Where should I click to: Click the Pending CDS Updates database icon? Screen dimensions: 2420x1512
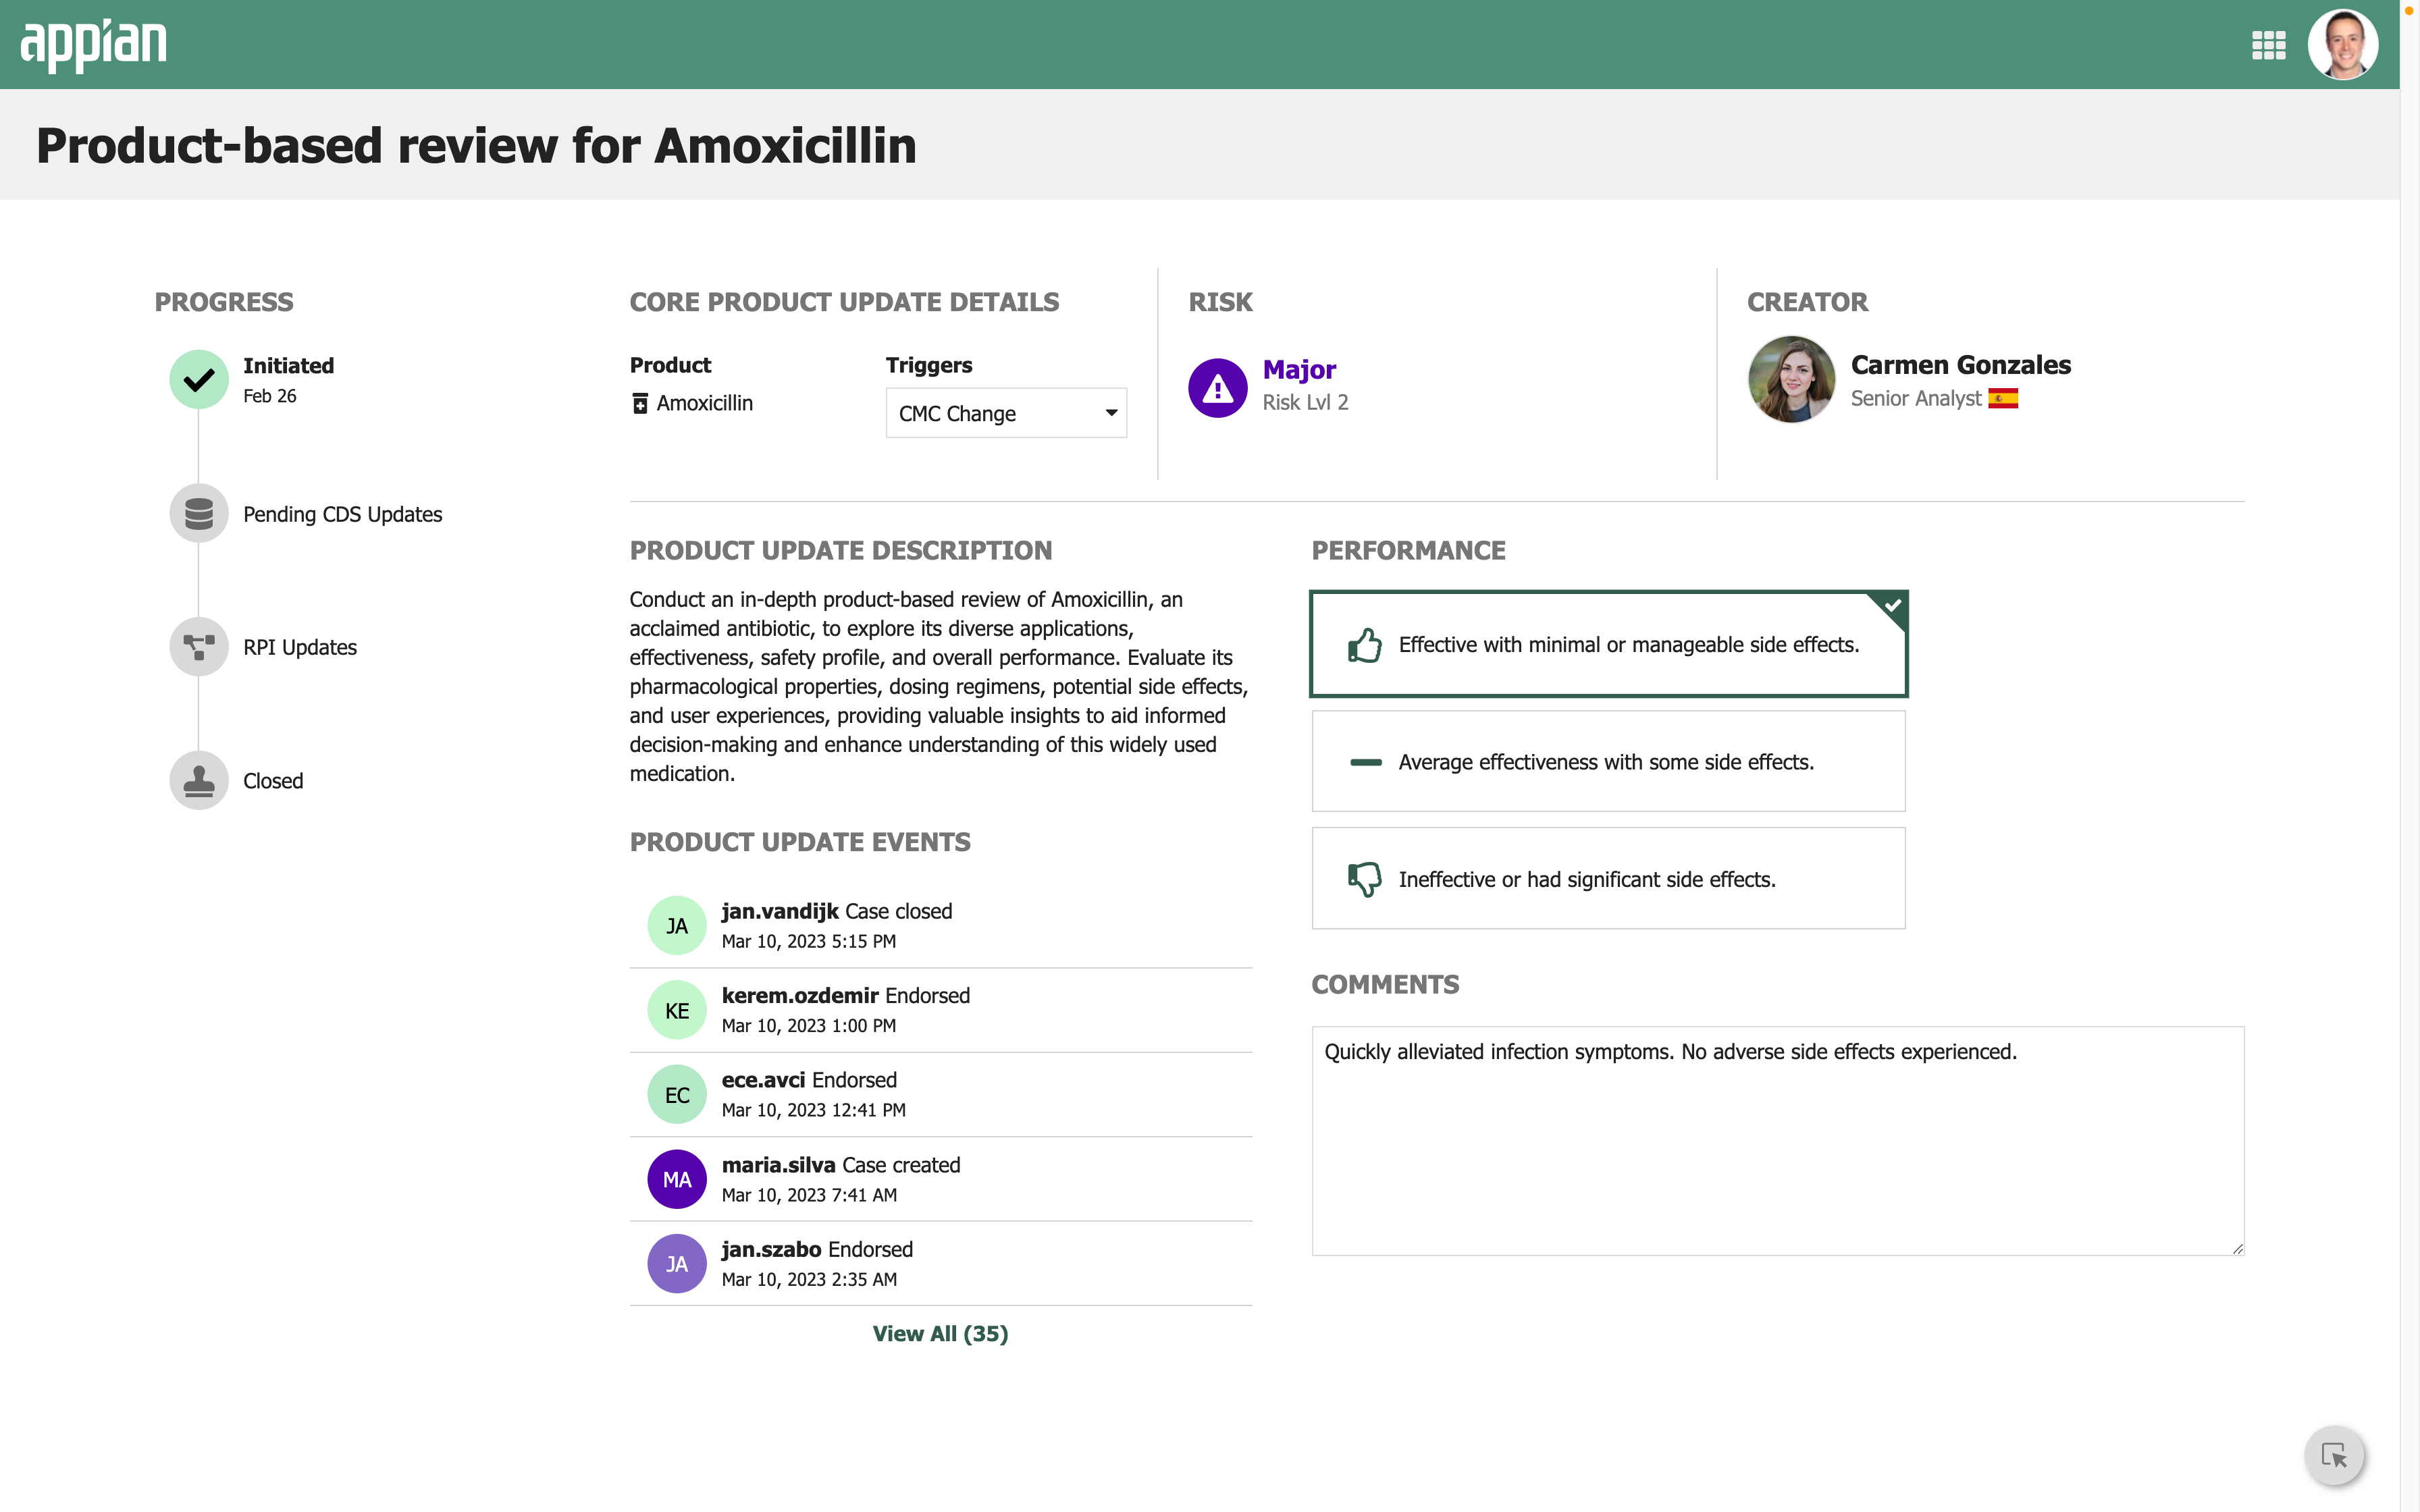[x=199, y=514]
